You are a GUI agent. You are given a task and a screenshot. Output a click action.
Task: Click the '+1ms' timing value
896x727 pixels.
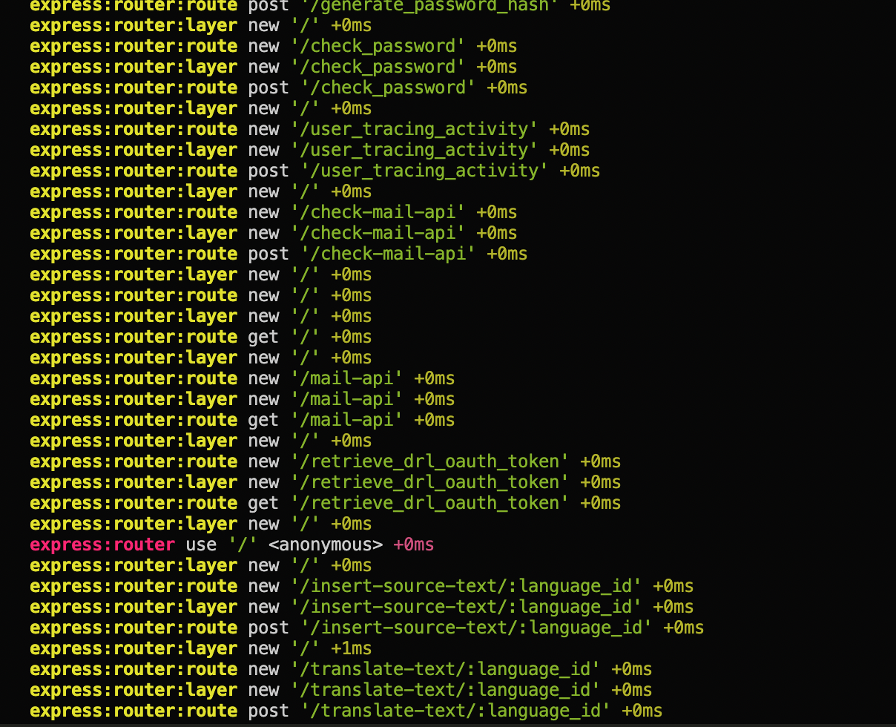point(352,648)
